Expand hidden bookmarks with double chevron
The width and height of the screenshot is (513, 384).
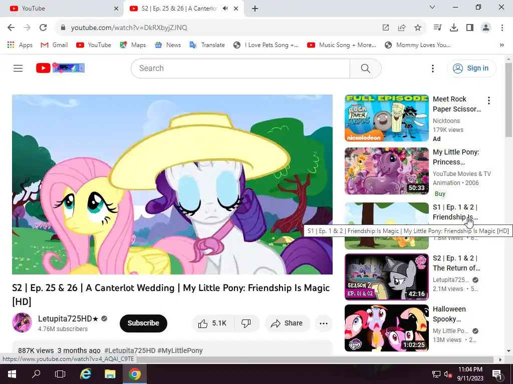pos(501,45)
